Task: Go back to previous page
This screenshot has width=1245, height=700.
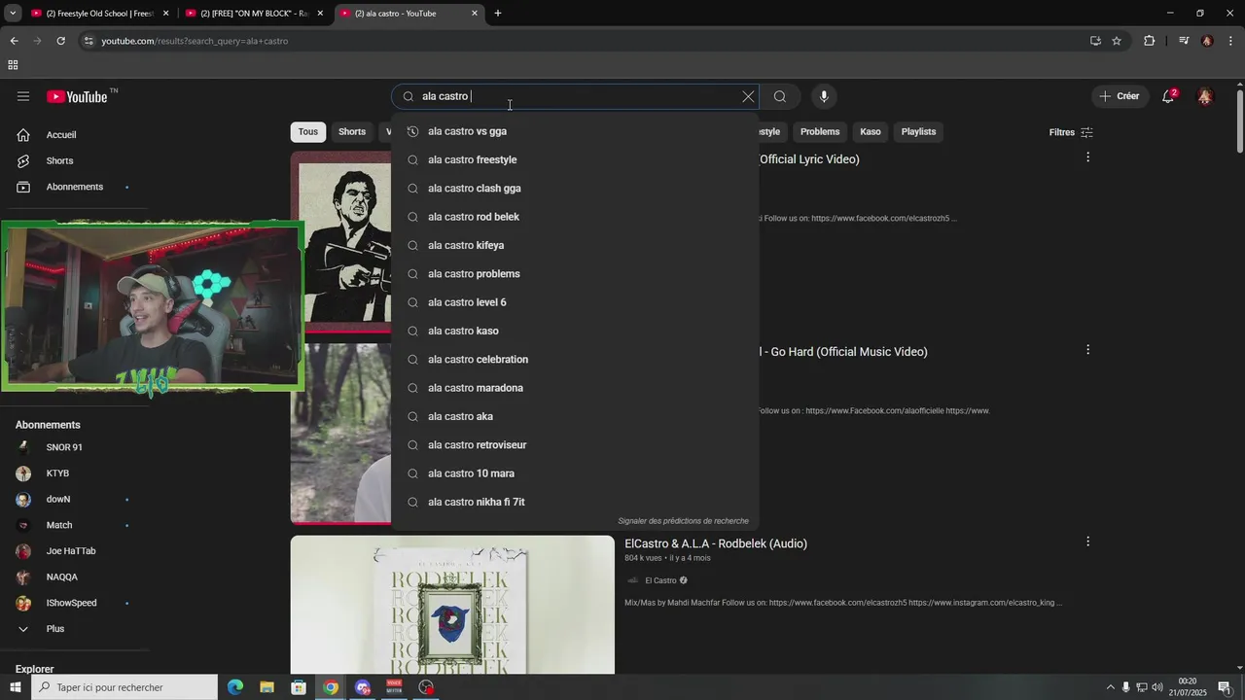Action: coord(14,41)
